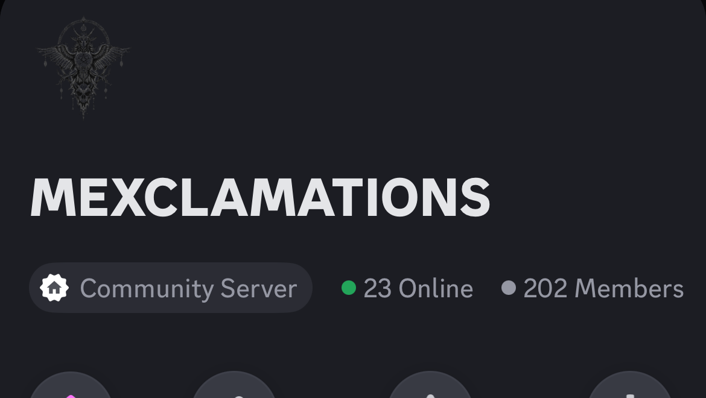Open the MEXCLAMATIONS server avatar image
This screenshot has width=706, height=398.
click(83, 68)
